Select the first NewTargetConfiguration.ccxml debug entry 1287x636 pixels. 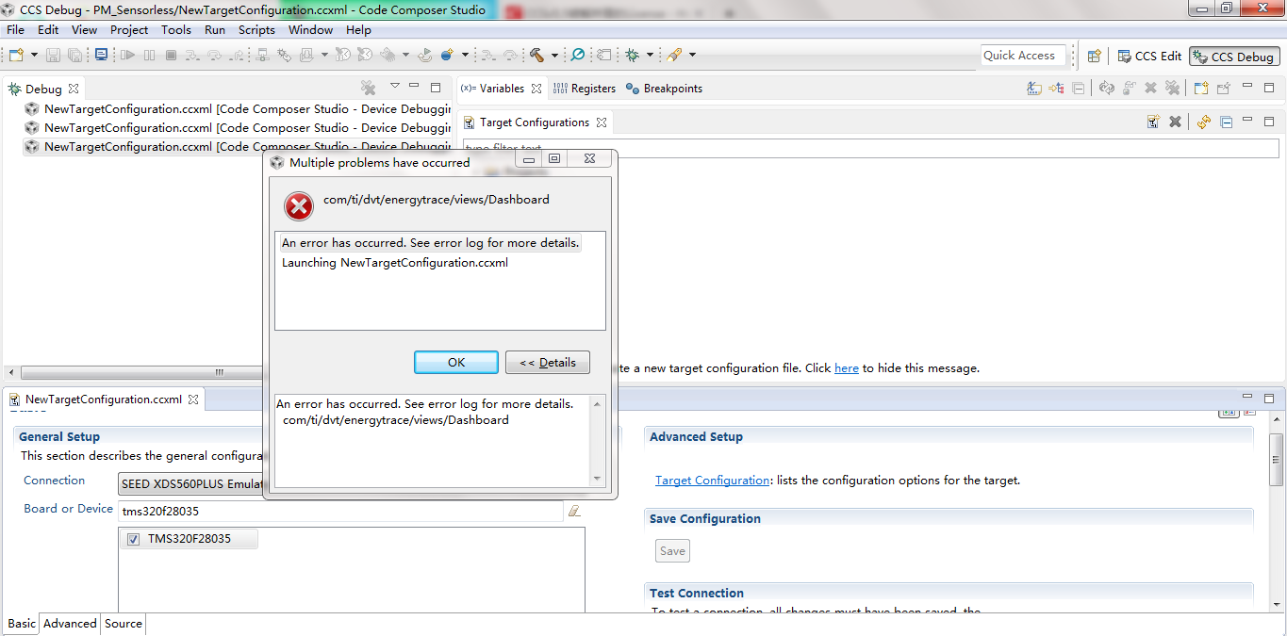tap(238, 109)
